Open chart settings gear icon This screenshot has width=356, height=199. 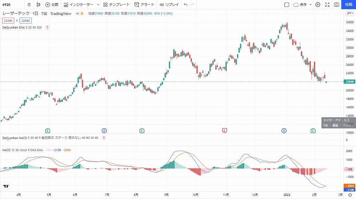pos(317,5)
